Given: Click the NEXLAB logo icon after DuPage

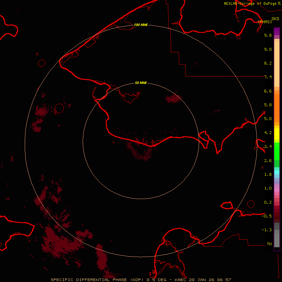Looking at the screenshot, I should (279, 3).
